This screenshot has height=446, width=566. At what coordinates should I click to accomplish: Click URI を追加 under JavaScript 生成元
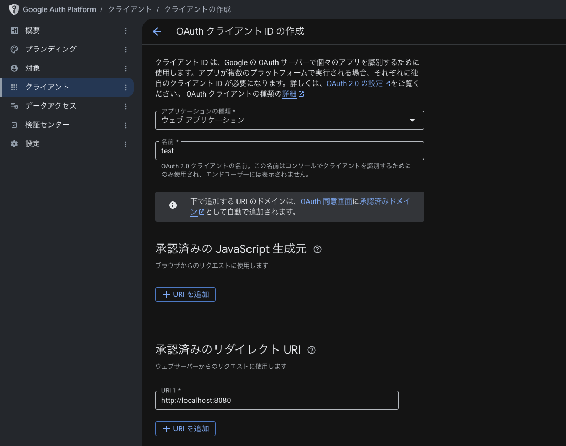[x=185, y=294]
